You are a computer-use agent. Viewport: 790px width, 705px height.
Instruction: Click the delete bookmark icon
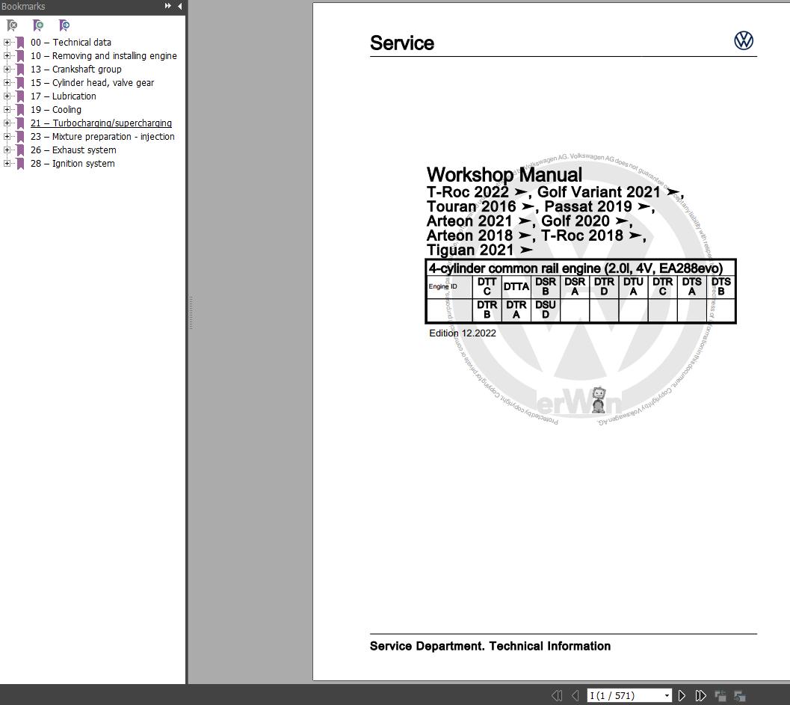pyautogui.click(x=12, y=25)
